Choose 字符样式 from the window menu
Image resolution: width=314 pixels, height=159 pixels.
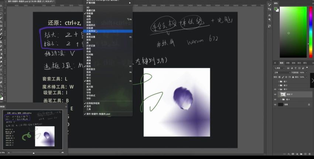tap(108, 95)
